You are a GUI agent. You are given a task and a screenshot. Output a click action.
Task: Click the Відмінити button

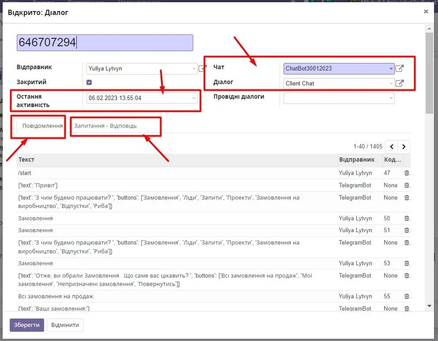(65, 325)
